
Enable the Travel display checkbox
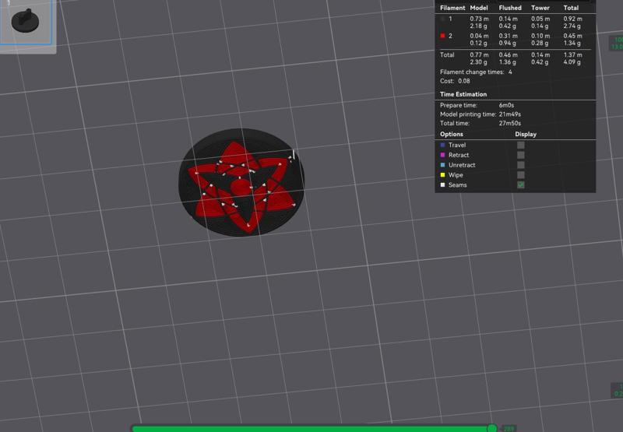(520, 145)
